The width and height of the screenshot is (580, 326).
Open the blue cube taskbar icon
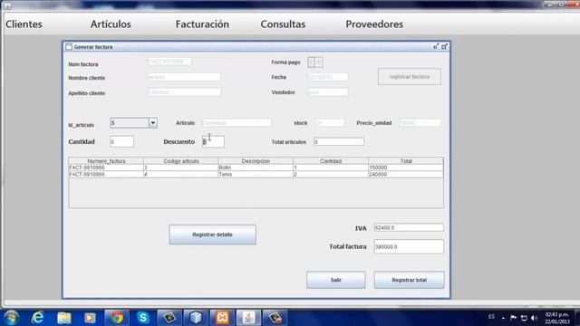196,318
